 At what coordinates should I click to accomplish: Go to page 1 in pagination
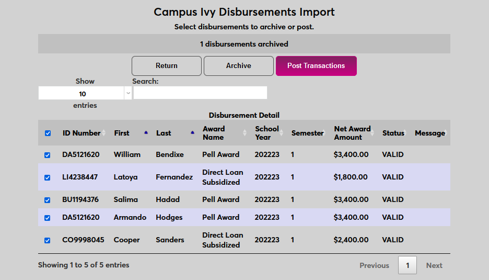[x=407, y=265]
